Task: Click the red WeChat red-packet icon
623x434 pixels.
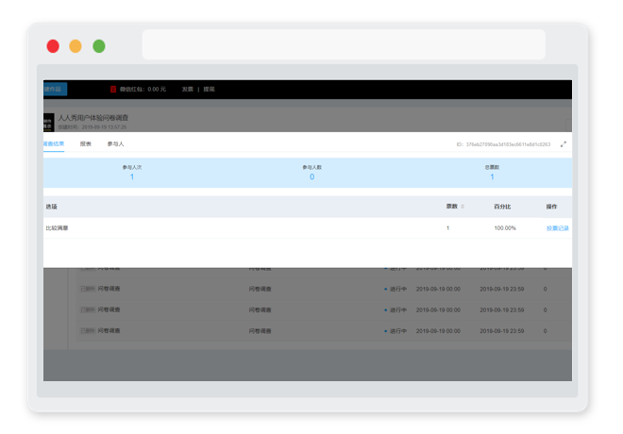Action: [113, 89]
